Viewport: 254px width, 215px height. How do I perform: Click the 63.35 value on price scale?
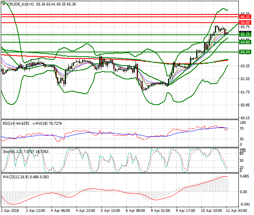245,66
